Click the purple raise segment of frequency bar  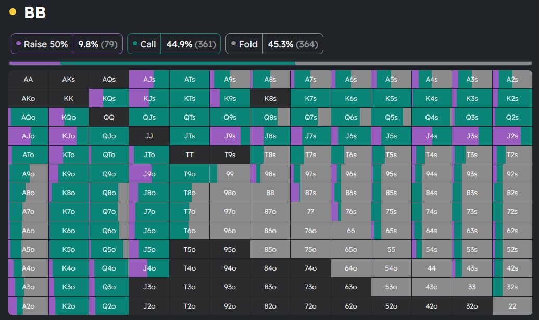tap(34, 63)
